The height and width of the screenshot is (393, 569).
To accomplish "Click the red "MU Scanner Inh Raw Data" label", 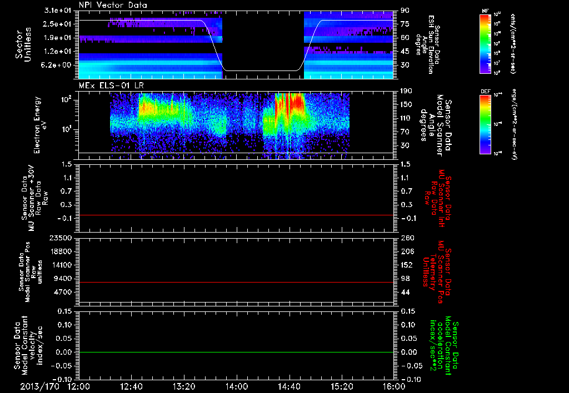I will [x=439, y=198].
